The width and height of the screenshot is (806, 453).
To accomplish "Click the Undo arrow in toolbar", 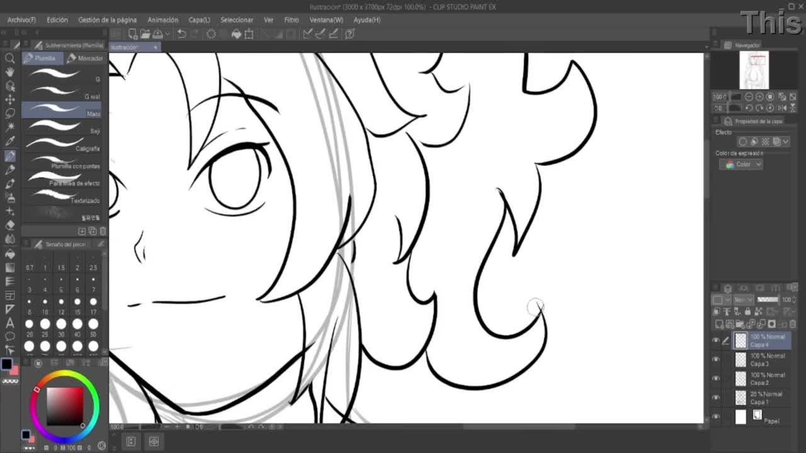I will click(x=181, y=34).
